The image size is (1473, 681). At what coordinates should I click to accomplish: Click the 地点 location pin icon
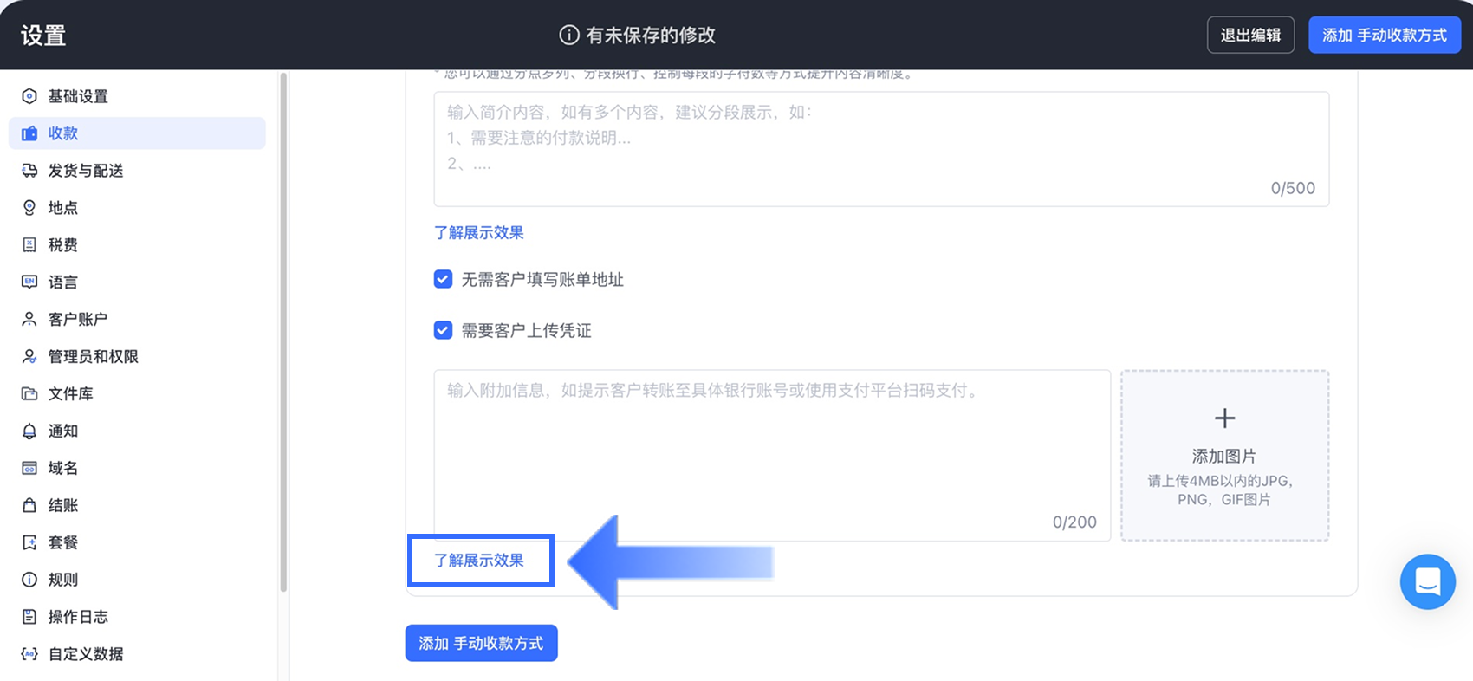click(29, 208)
